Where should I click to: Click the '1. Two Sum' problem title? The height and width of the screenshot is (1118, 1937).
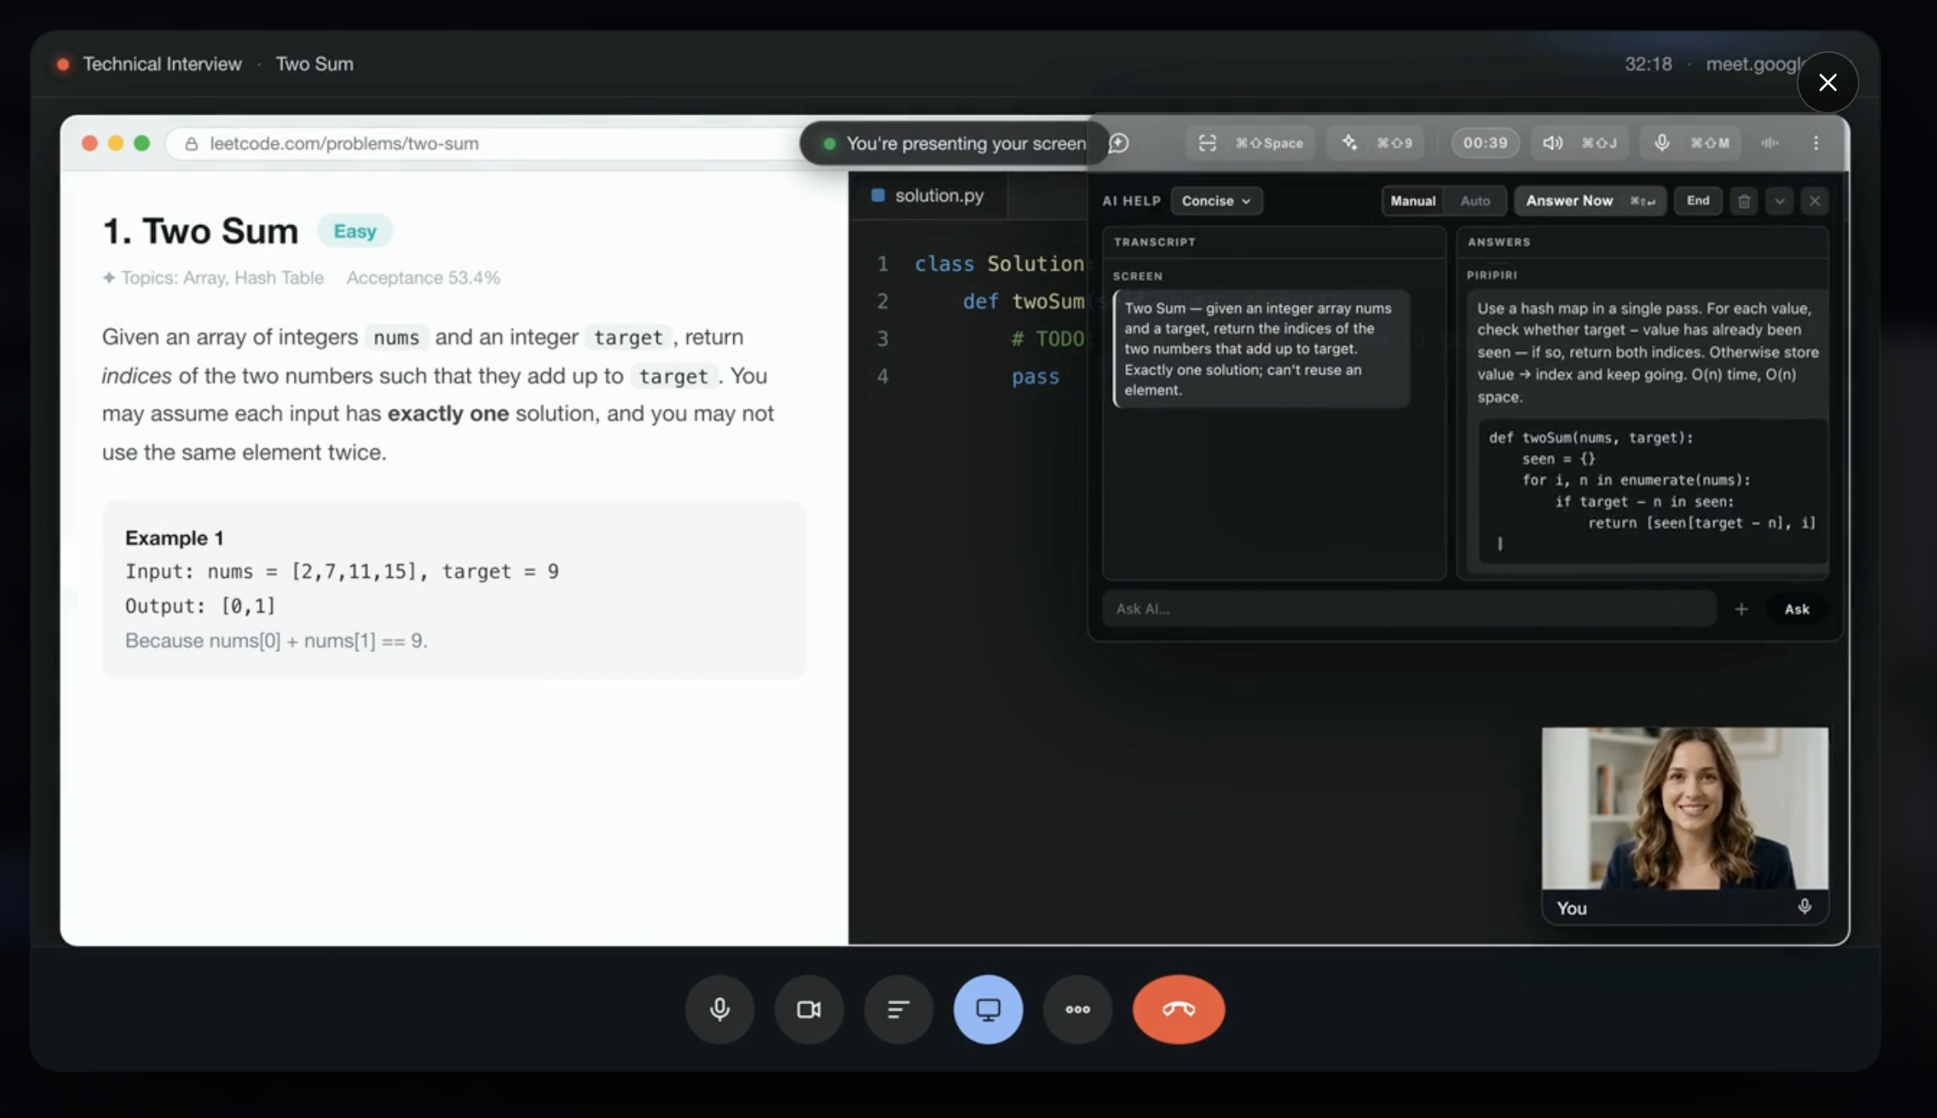coord(200,231)
